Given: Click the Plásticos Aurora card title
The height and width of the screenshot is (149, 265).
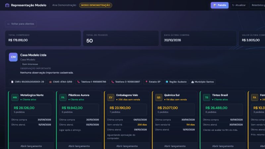Looking at the screenshot, I should tap(79, 95).
